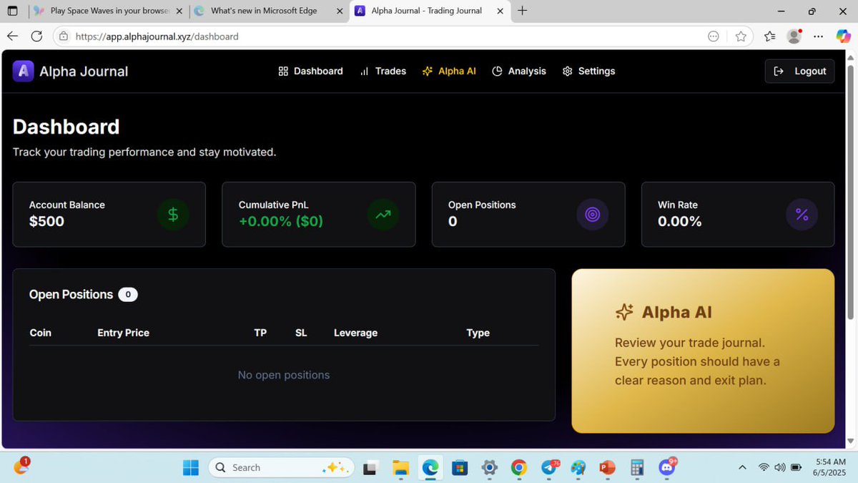Screen dimensions: 858x483
Task: Launch Google Chrome from the taskbar
Action: point(519,468)
